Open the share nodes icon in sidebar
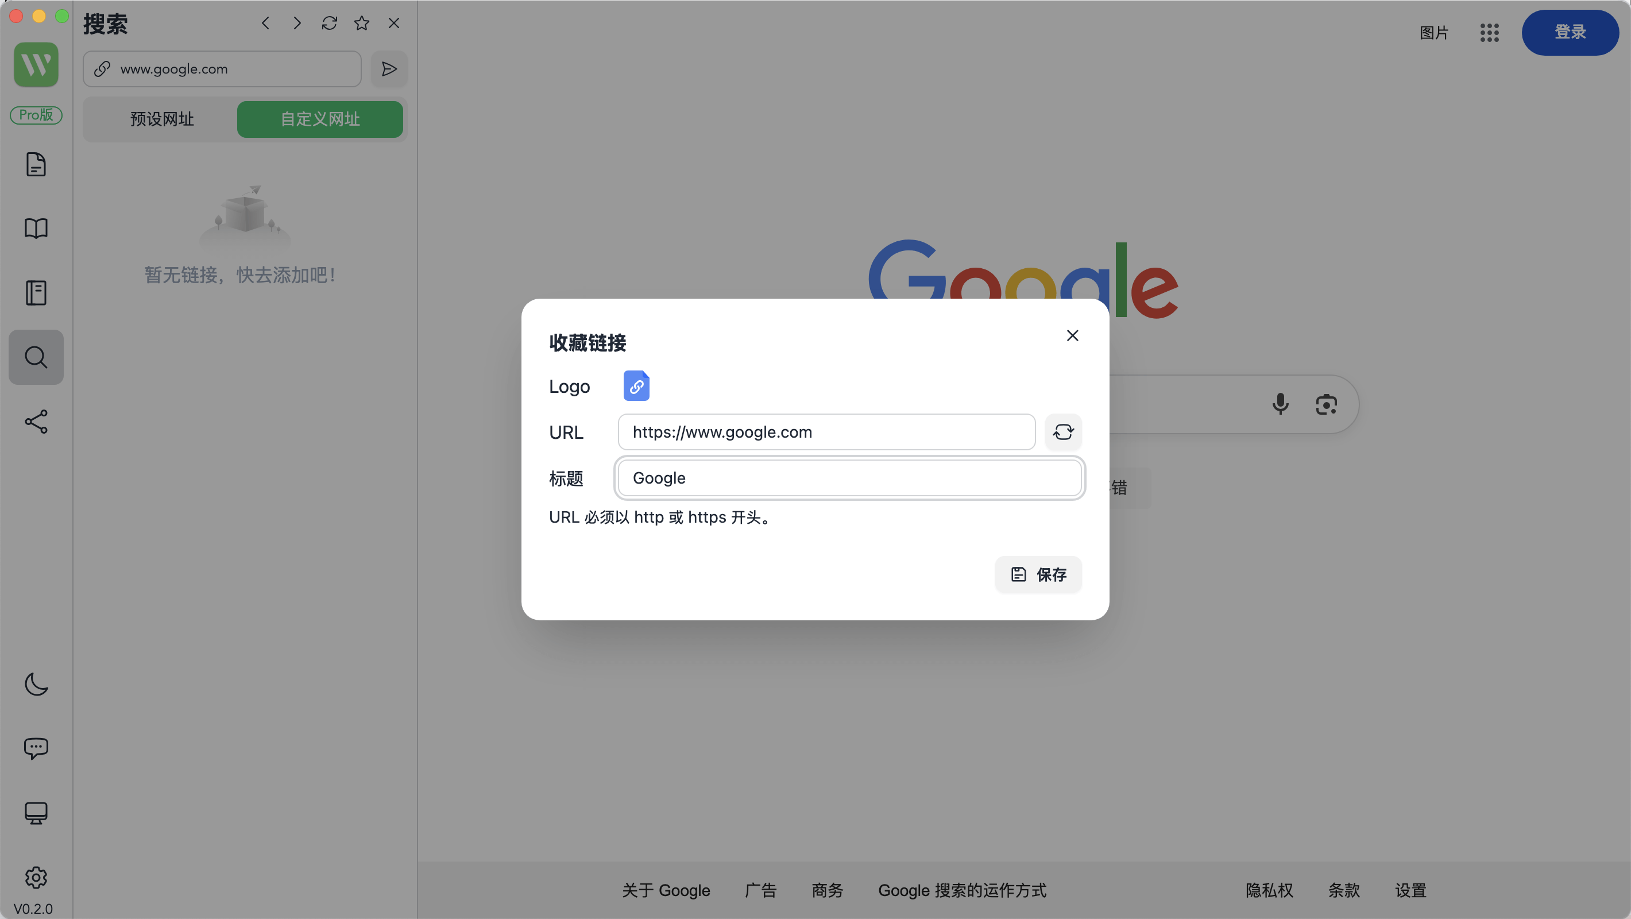The width and height of the screenshot is (1631, 919). pos(36,422)
